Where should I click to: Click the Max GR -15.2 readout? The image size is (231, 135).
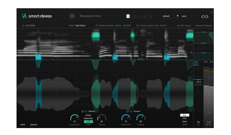tap(198, 82)
